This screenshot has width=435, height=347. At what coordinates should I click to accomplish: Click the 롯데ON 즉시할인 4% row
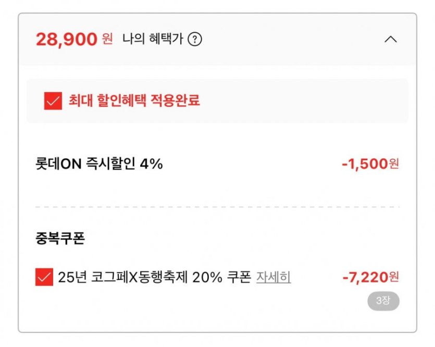(98, 164)
